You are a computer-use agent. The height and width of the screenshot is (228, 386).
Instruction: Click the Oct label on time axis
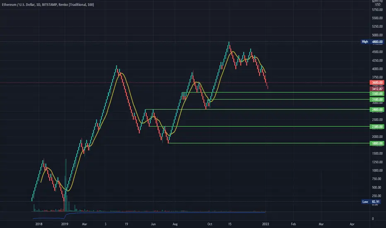[x=210, y=224]
